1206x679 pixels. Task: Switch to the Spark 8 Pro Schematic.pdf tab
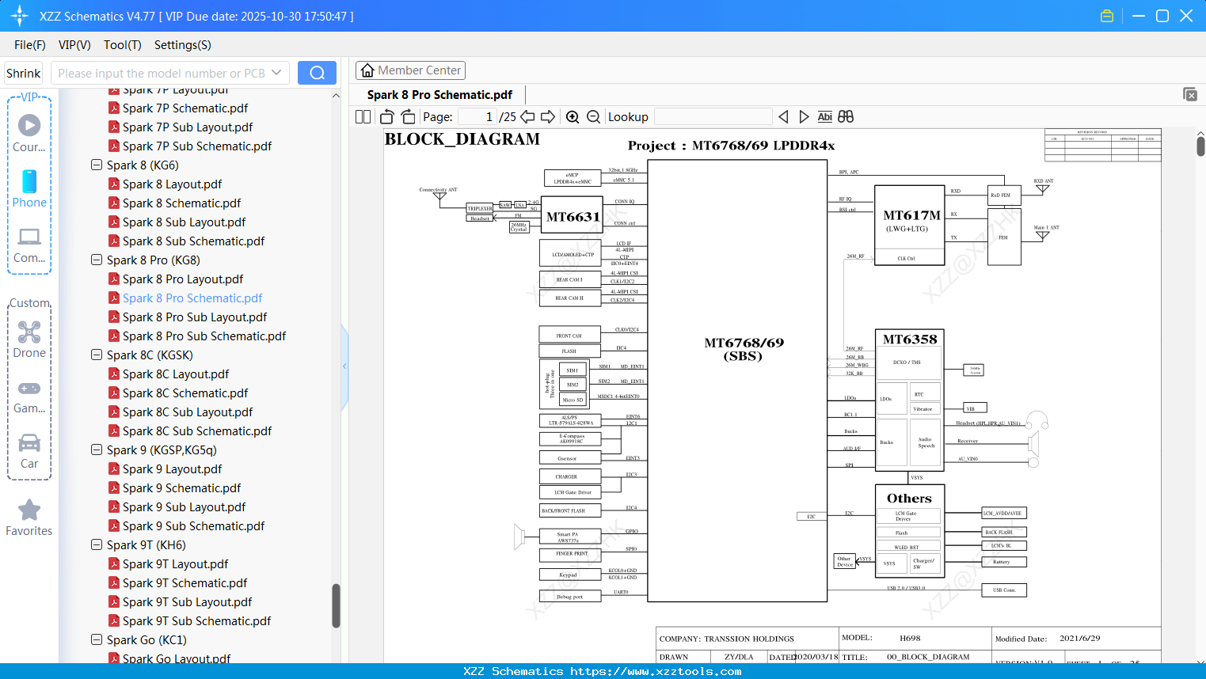pyautogui.click(x=438, y=94)
